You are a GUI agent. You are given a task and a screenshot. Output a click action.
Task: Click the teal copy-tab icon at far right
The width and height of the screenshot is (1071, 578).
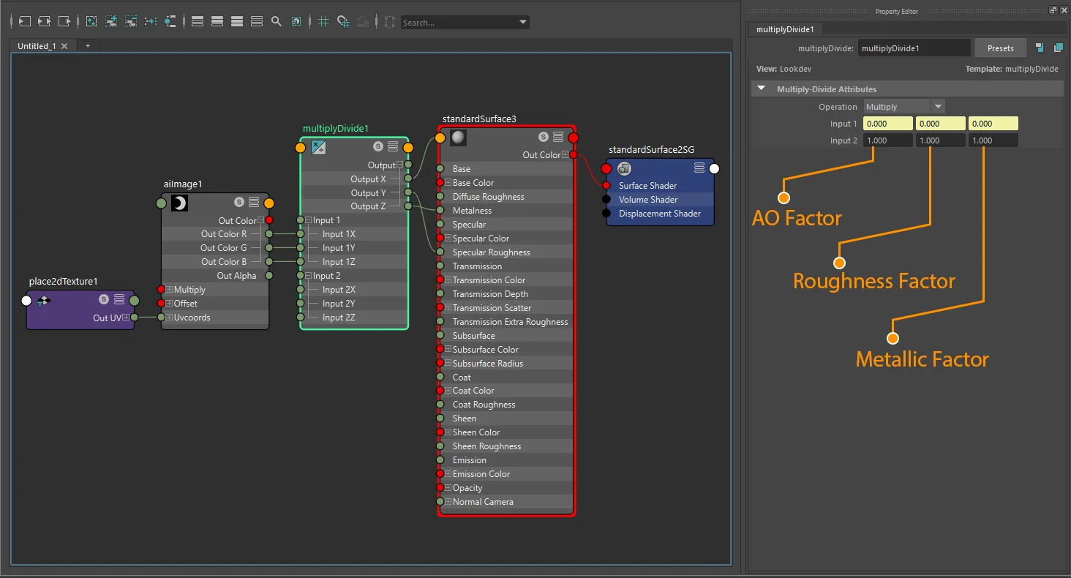point(1058,48)
